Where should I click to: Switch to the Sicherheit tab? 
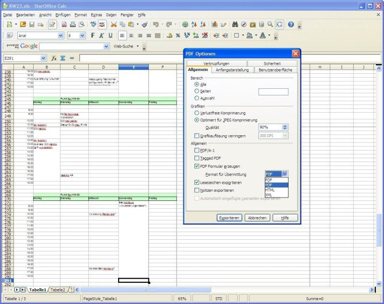(272, 63)
